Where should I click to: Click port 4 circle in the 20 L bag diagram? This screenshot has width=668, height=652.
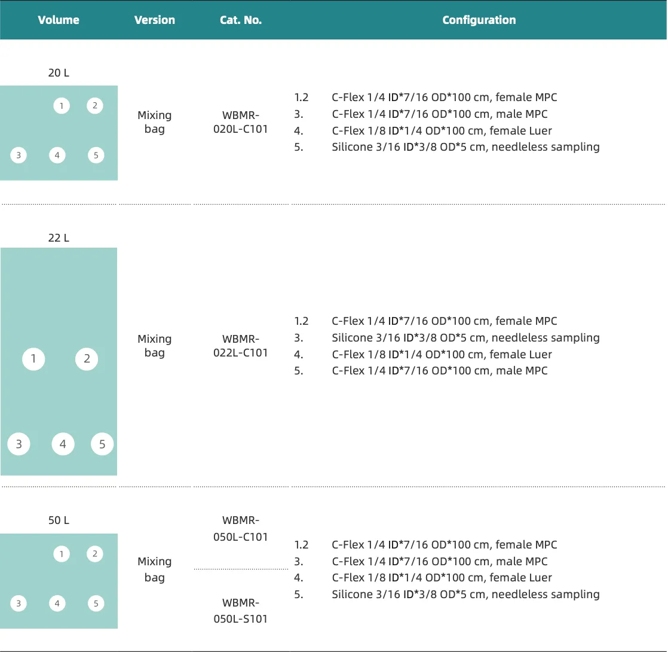click(57, 155)
